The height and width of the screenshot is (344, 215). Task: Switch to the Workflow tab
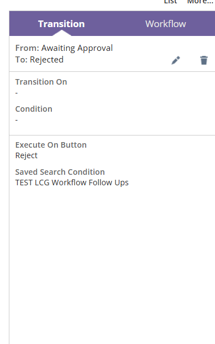pyautogui.click(x=166, y=24)
